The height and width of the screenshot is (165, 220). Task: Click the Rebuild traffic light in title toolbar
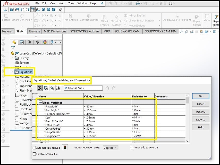(161, 3)
